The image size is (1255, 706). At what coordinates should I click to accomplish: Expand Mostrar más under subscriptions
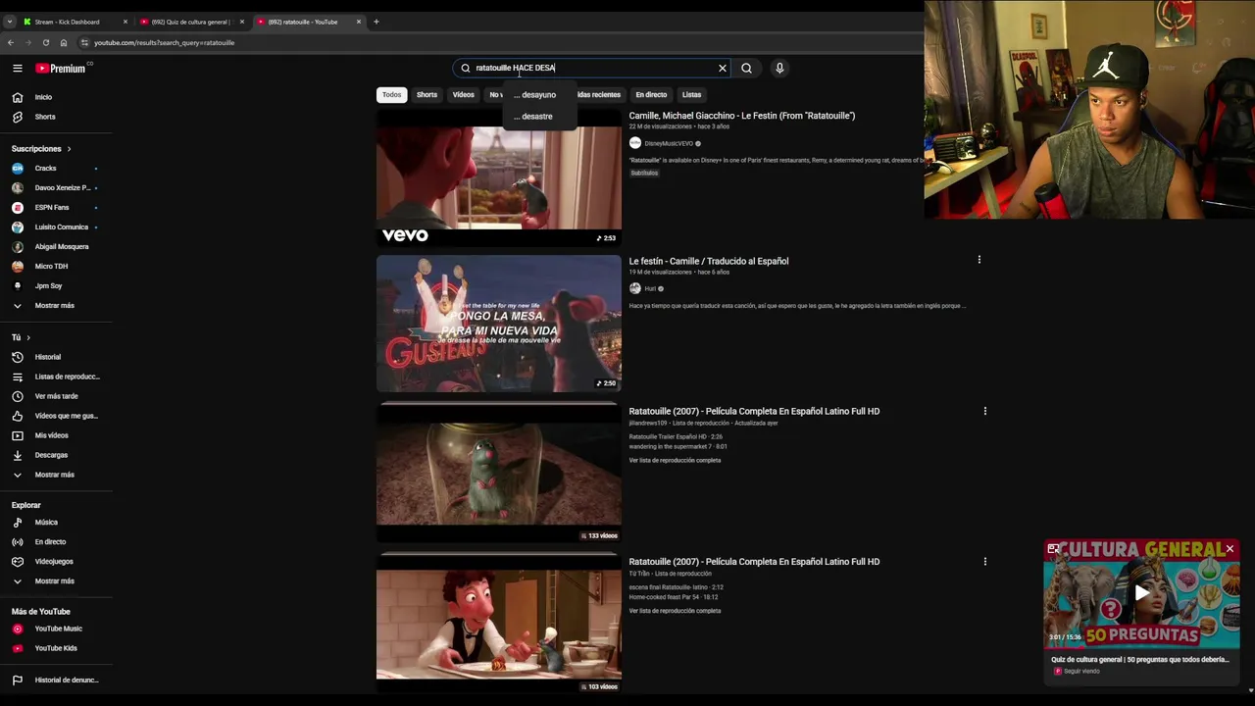click(56, 306)
